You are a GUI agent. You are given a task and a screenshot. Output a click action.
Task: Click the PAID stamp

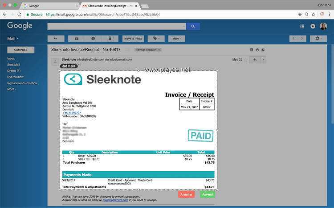pos(200,135)
